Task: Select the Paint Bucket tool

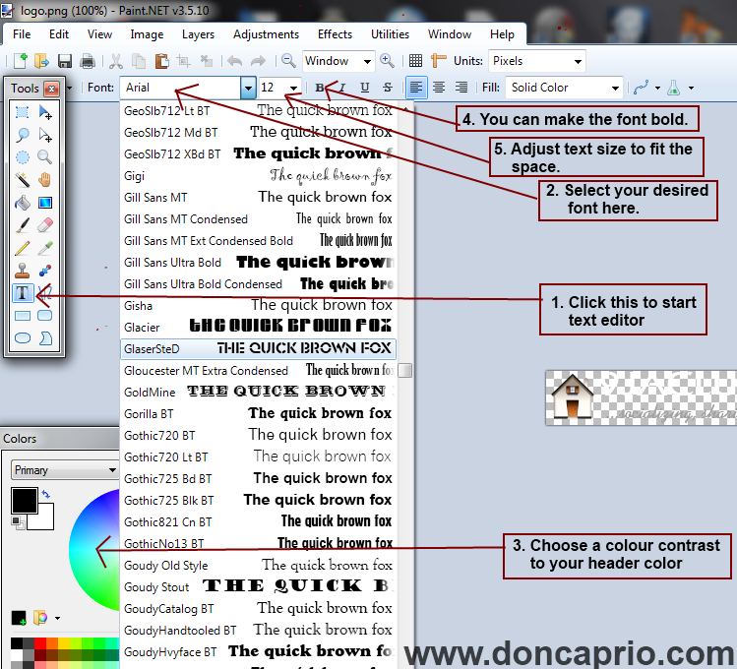Action: 22,203
